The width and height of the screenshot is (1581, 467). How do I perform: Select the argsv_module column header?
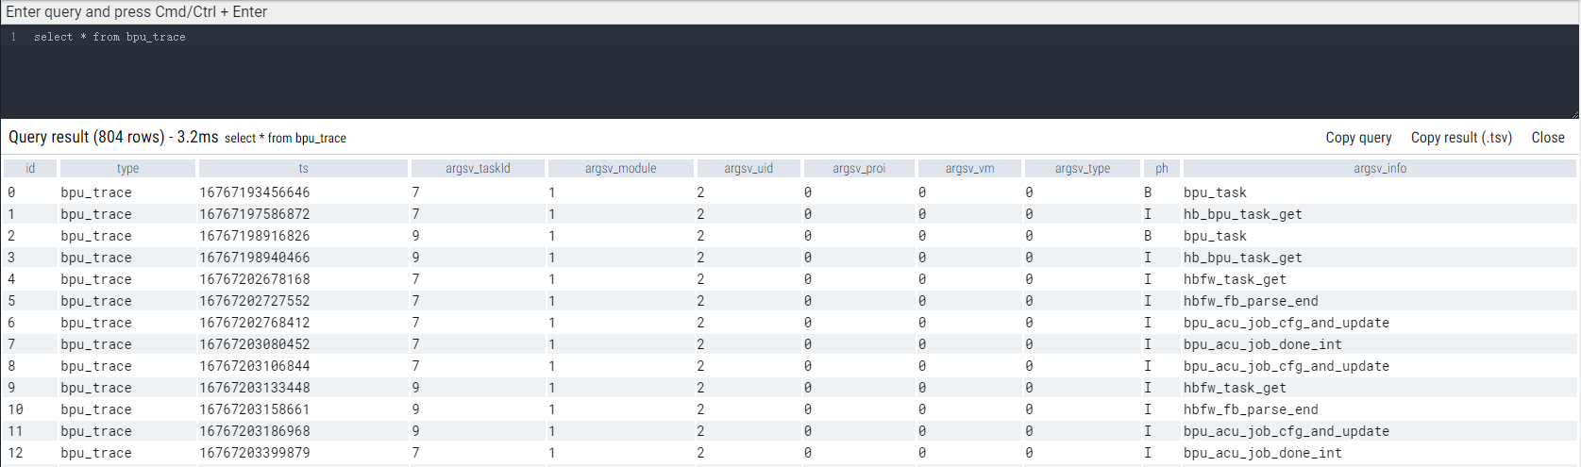tap(620, 169)
